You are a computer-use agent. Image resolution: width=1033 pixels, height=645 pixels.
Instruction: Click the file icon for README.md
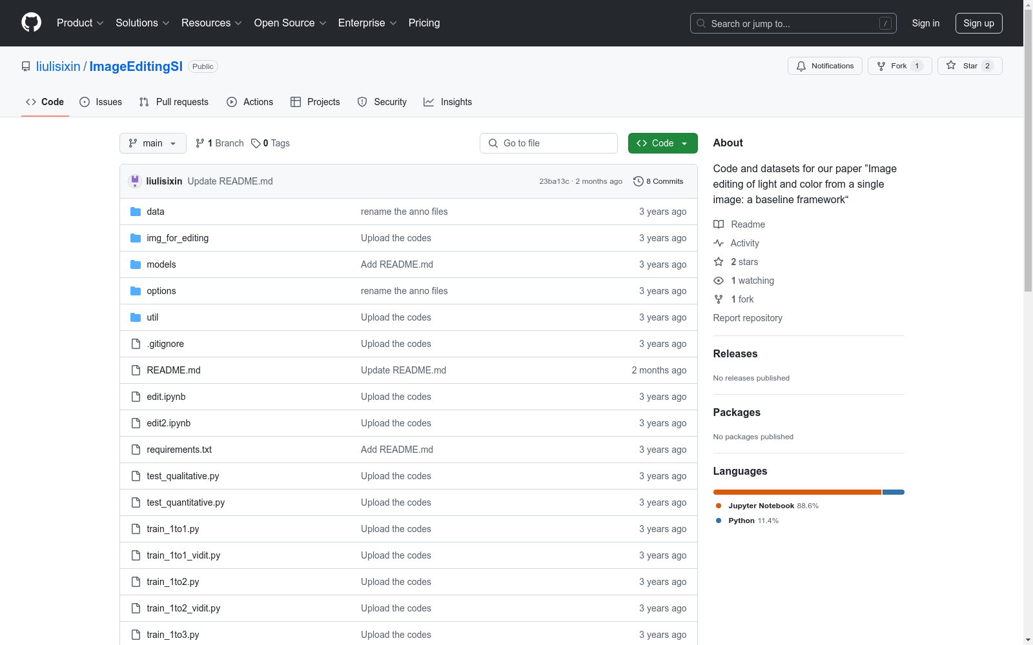[x=136, y=370]
